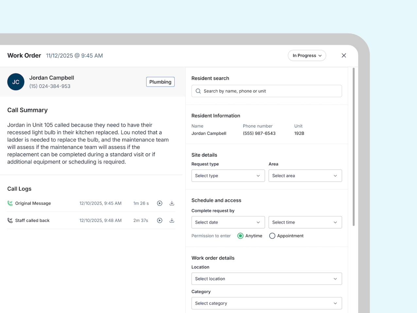
Task: Open the Location dropdown
Action: (x=267, y=279)
